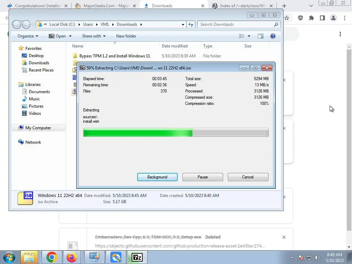352x264 pixels.
Task: Launch Firefox from taskbar
Action: click(x=72, y=257)
